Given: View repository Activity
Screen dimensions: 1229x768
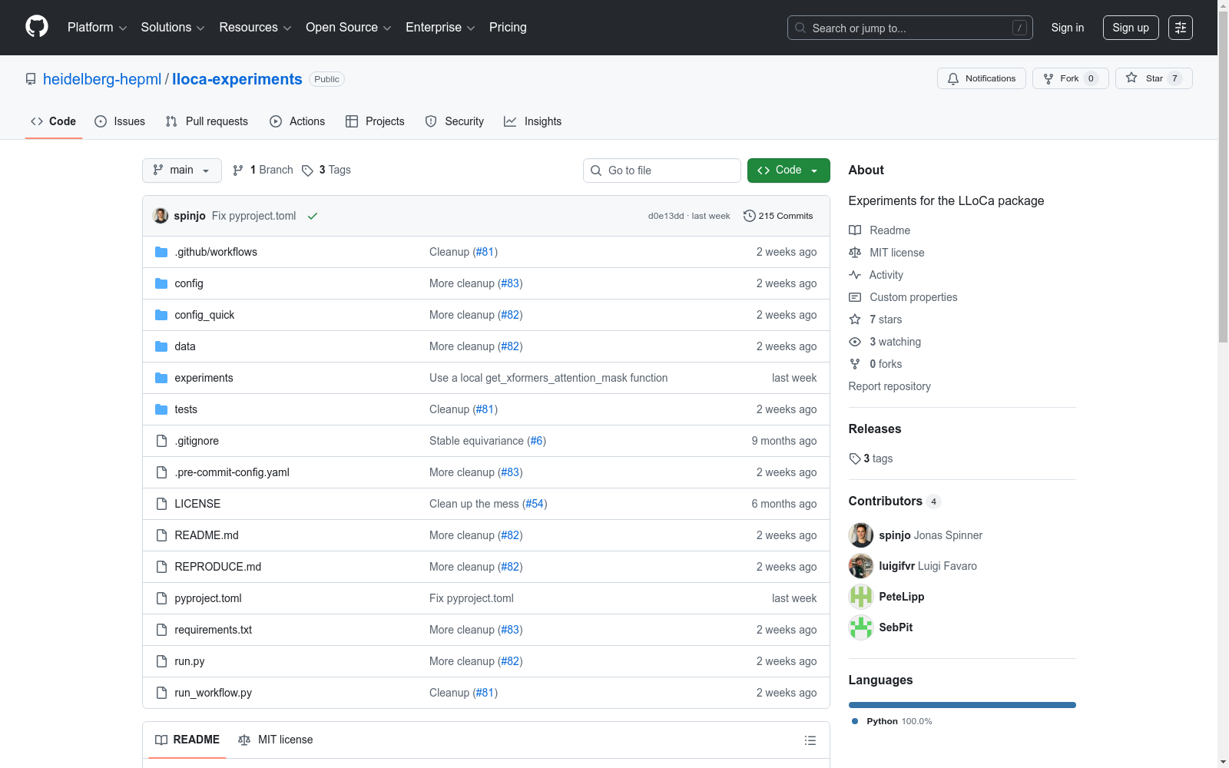Looking at the screenshot, I should (x=876, y=275).
